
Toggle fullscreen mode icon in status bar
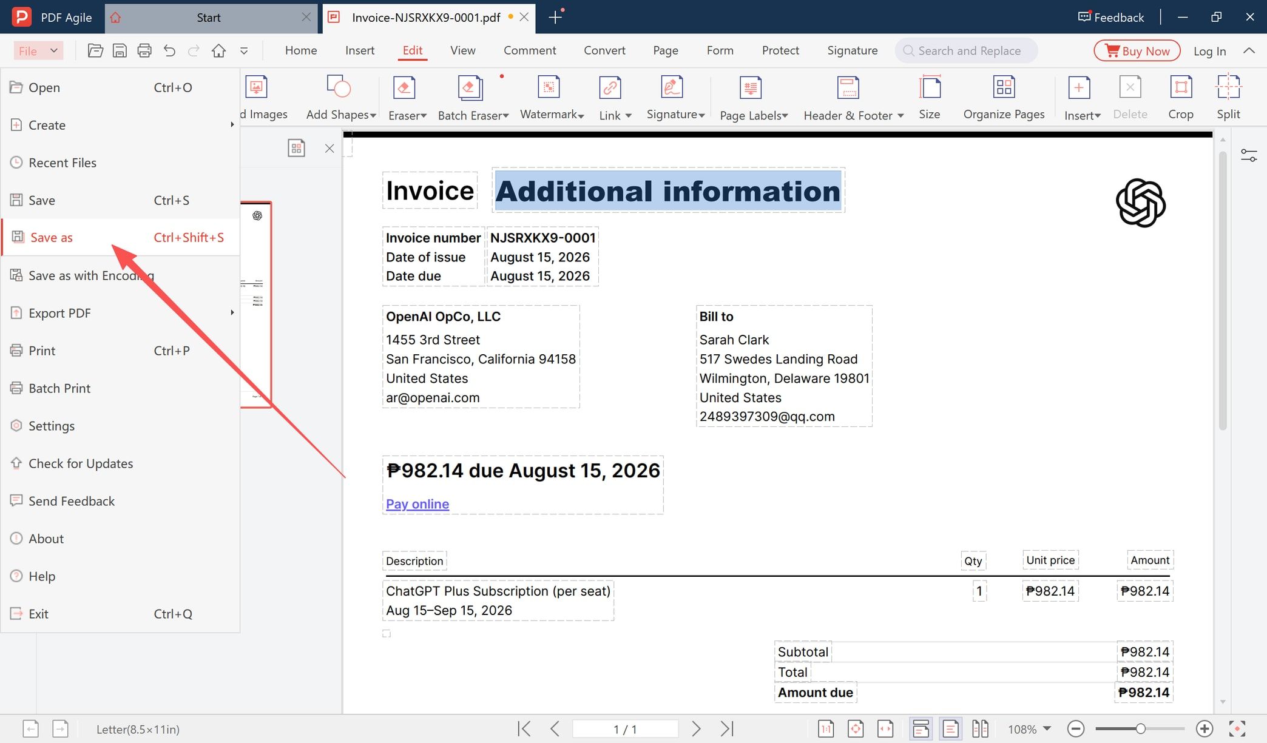[1237, 728]
